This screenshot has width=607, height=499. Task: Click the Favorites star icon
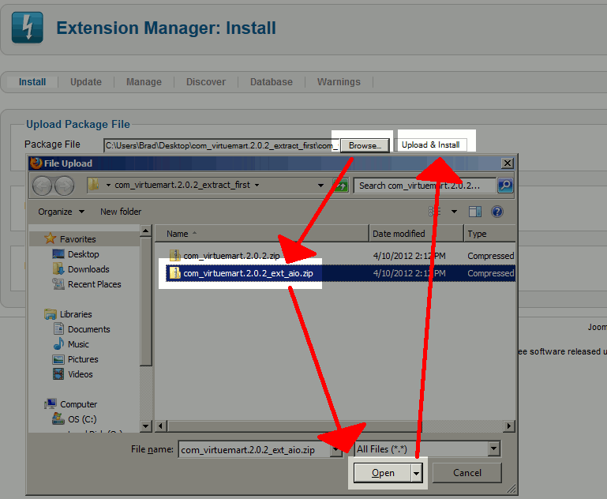click(x=50, y=238)
